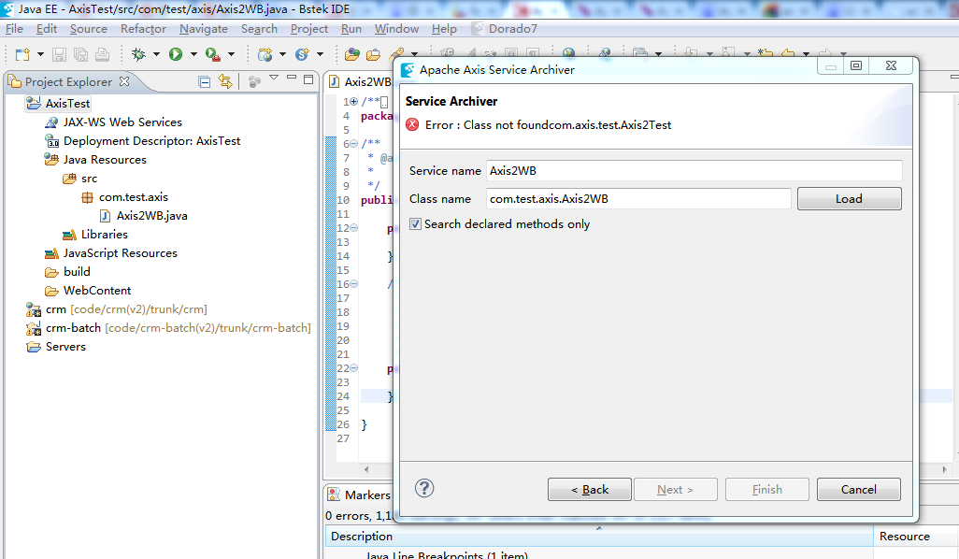Click the Service name input field
This screenshot has height=559, width=959.
(694, 171)
